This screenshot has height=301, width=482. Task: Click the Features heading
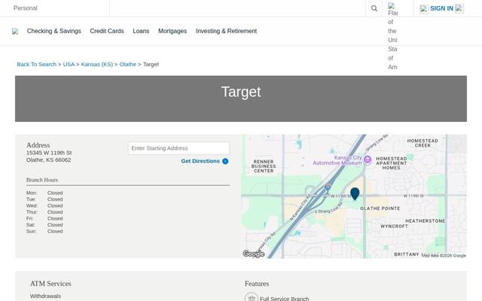pos(257,284)
